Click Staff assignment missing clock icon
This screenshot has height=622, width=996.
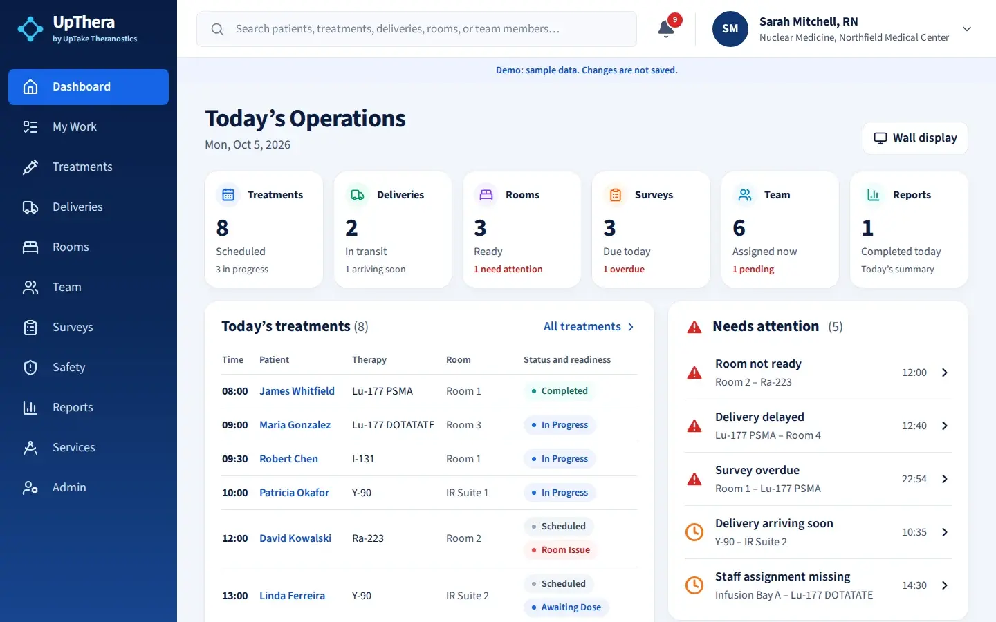pyautogui.click(x=694, y=585)
